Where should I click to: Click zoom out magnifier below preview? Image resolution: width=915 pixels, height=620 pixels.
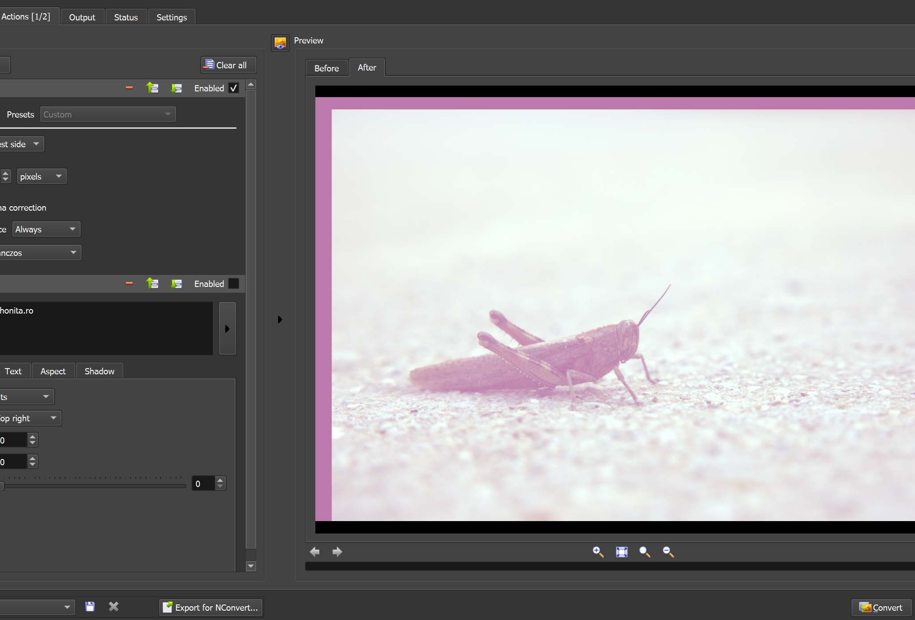[668, 552]
